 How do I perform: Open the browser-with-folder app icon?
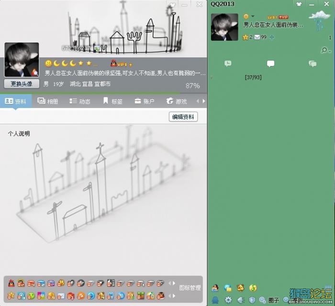[228, 288]
